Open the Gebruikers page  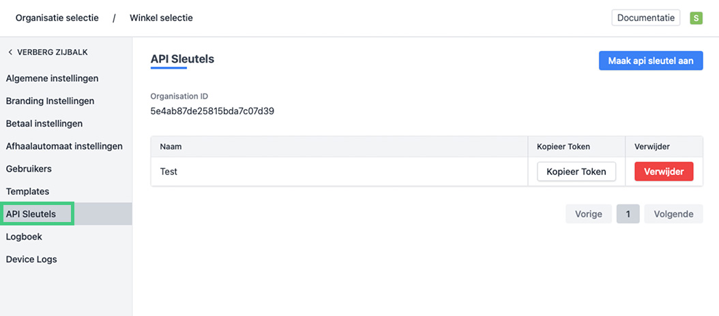[x=29, y=168]
